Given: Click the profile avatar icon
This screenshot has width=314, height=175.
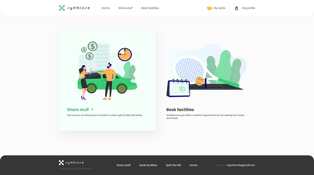Looking at the screenshot, I should pos(237,8).
